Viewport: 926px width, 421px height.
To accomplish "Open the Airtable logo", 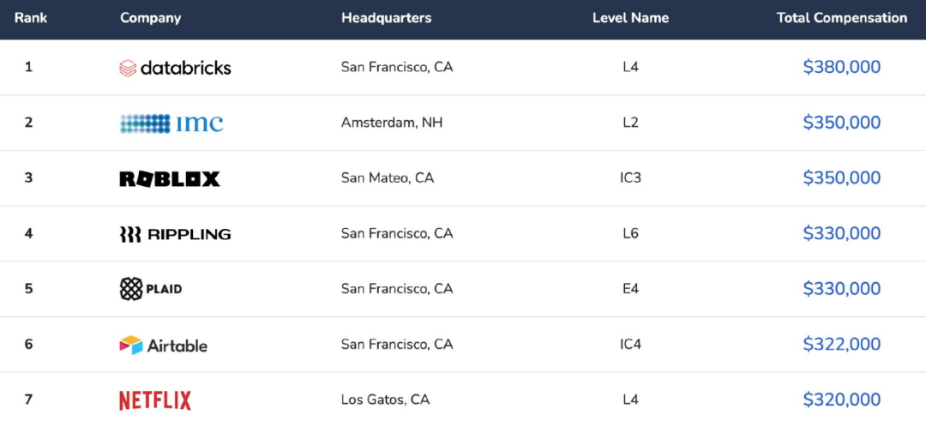I will coord(163,345).
